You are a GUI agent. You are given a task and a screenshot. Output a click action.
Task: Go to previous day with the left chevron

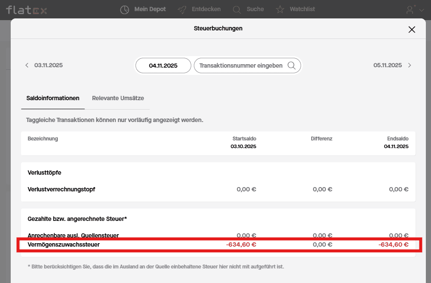pyautogui.click(x=27, y=66)
